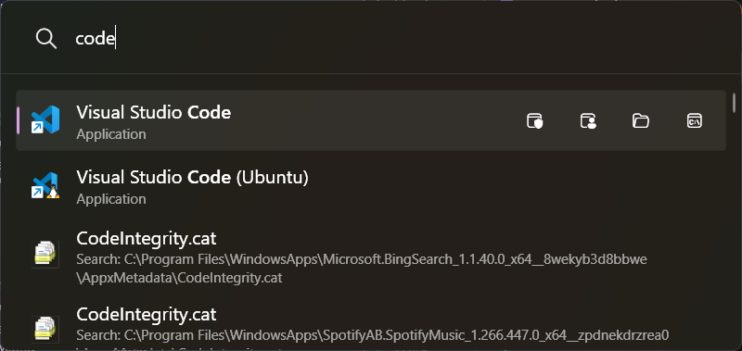Open the Visual Studio Code (Ubuntu) result
742x351 pixels.
(x=371, y=185)
